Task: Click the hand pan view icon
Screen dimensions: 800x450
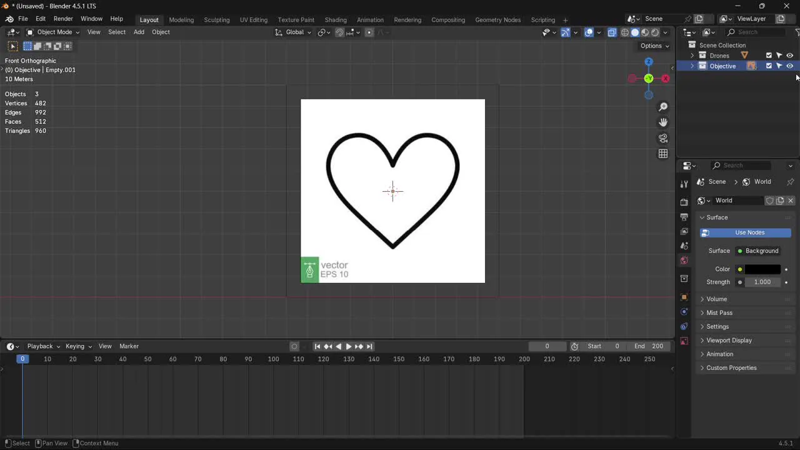Action: click(x=663, y=122)
